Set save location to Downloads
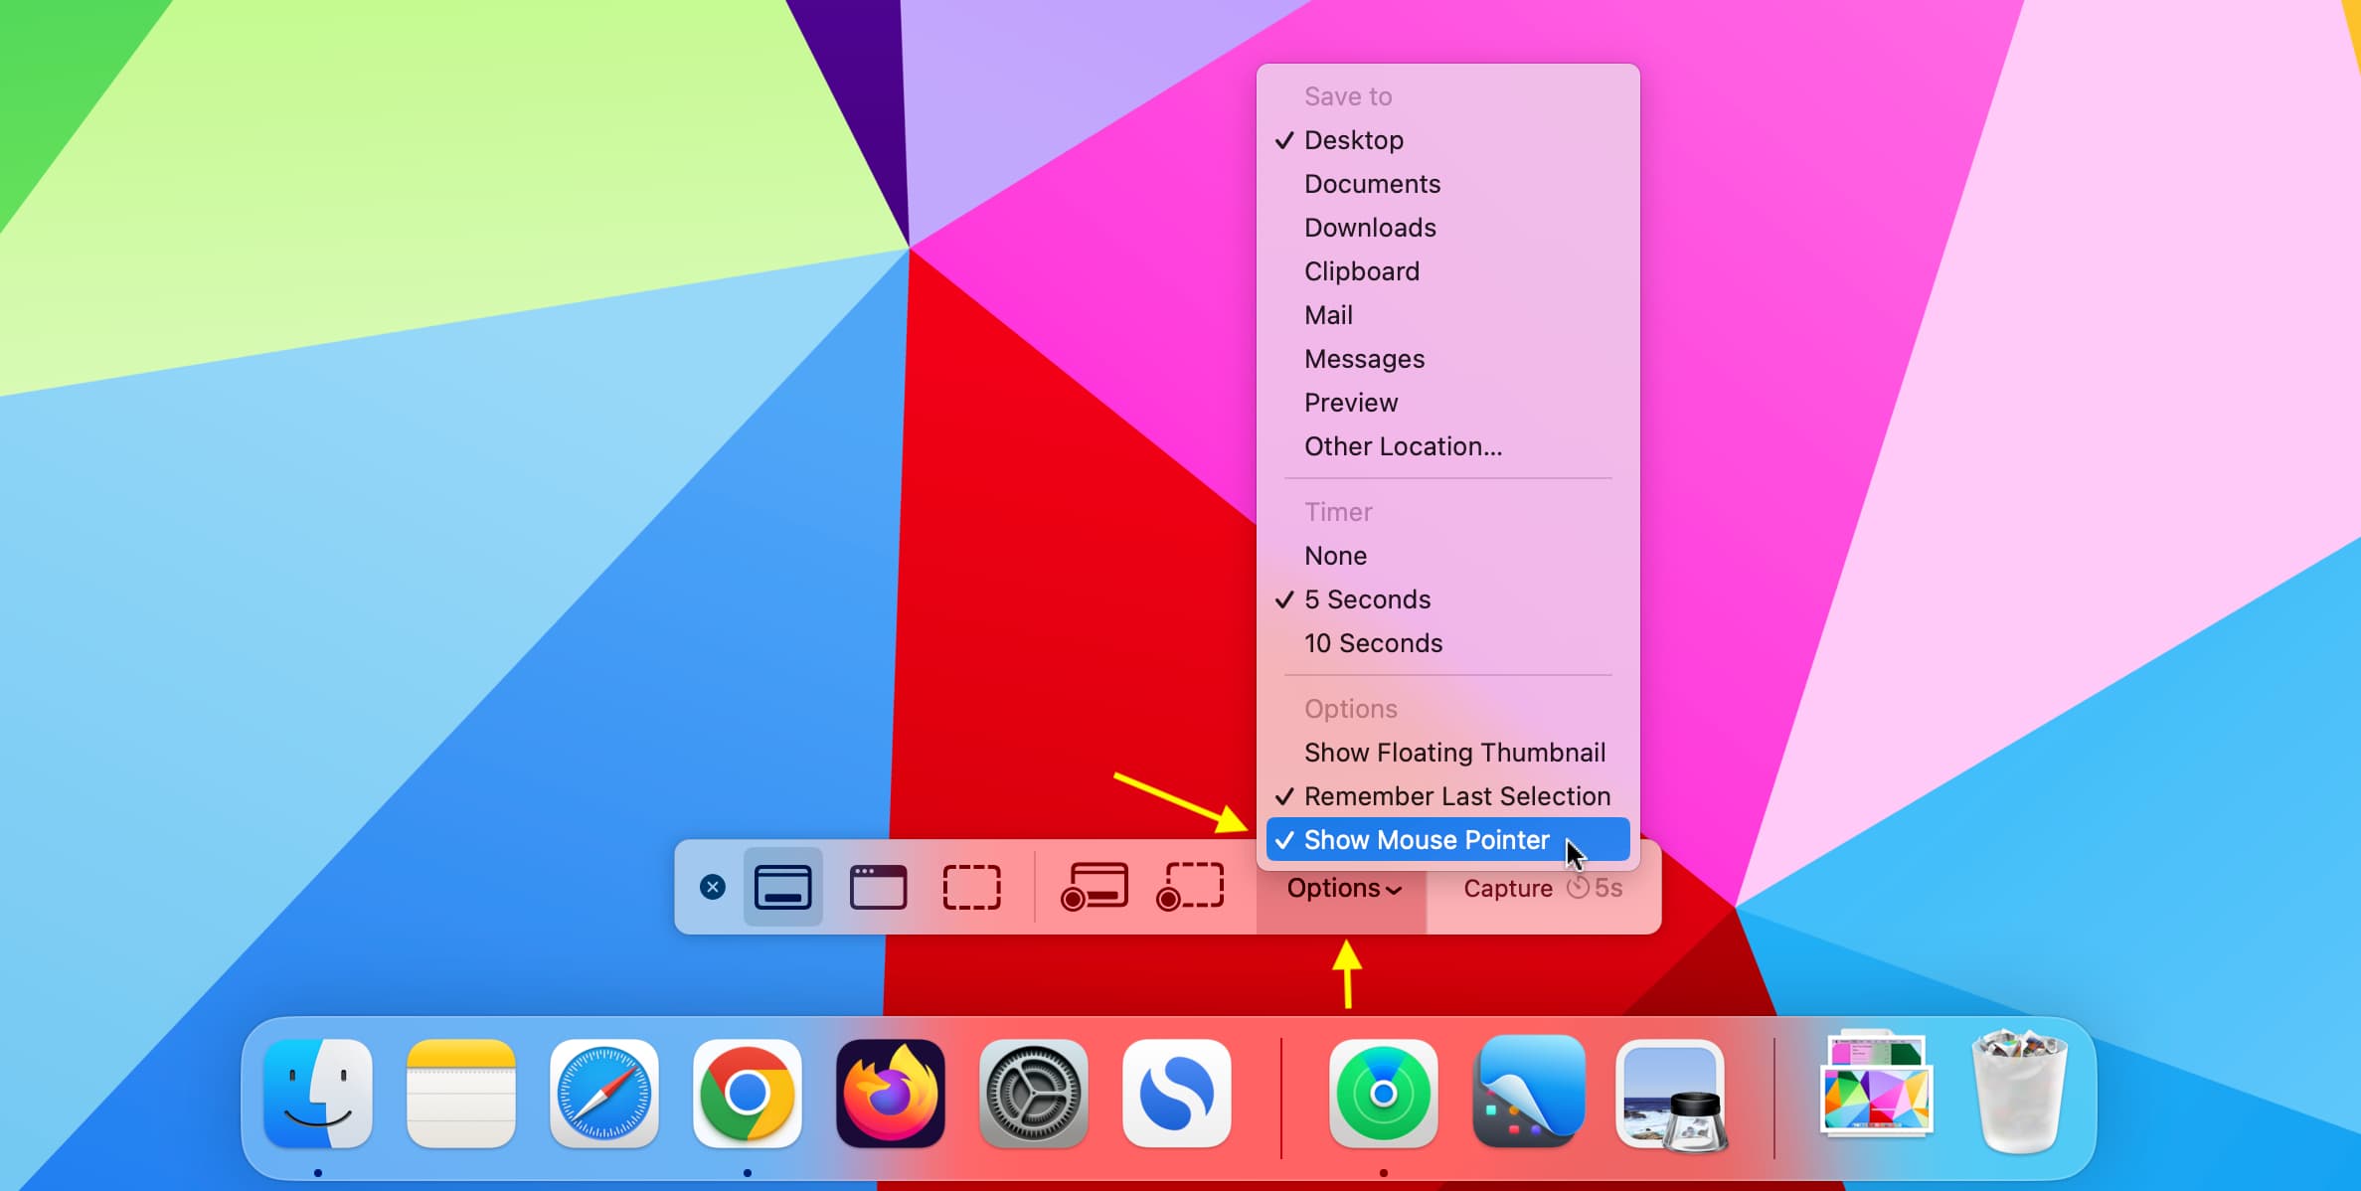This screenshot has width=2361, height=1191. point(1447,228)
